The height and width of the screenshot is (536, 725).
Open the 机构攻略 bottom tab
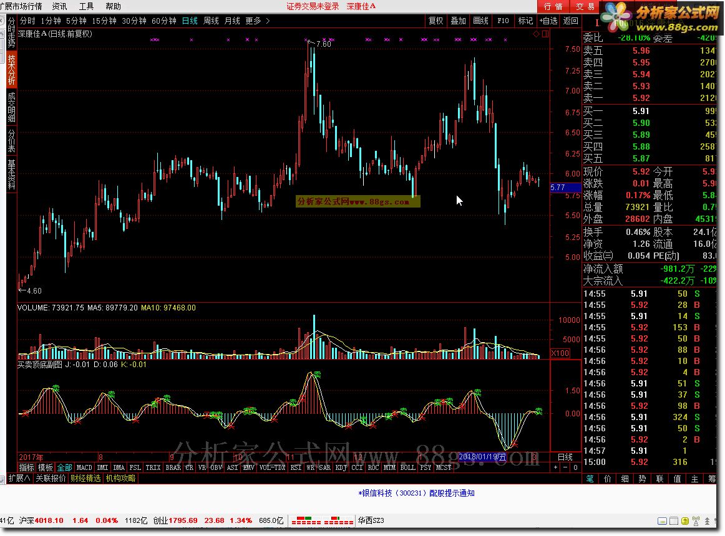[120, 478]
